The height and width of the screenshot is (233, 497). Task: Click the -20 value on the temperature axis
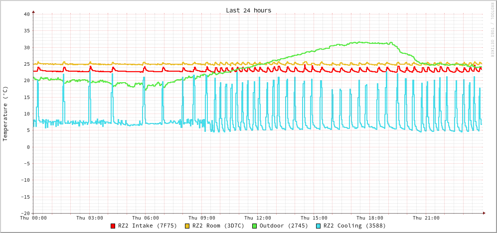pyautogui.click(x=25, y=213)
